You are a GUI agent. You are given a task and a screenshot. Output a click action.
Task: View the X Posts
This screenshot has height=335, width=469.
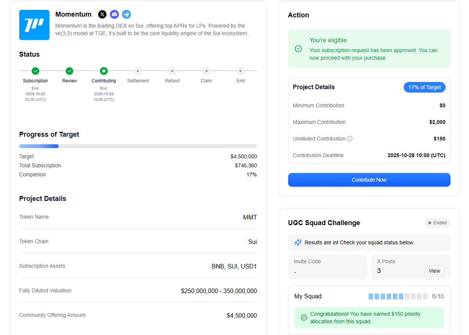pos(434,271)
